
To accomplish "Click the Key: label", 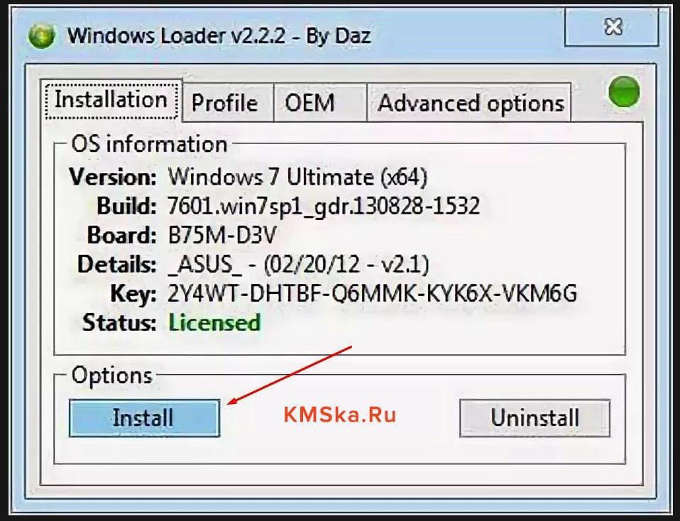I will tap(133, 294).
